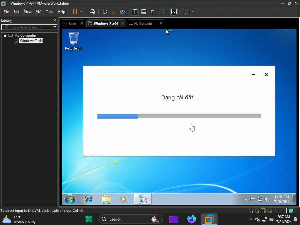Close the My Computer tab
The height and width of the screenshot is (225, 300).
pos(161,23)
